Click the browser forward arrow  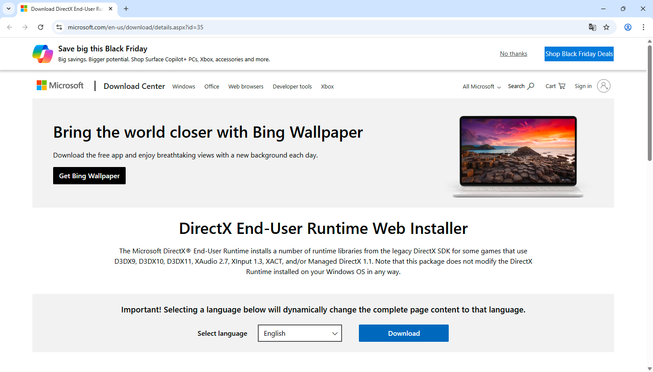pos(25,27)
